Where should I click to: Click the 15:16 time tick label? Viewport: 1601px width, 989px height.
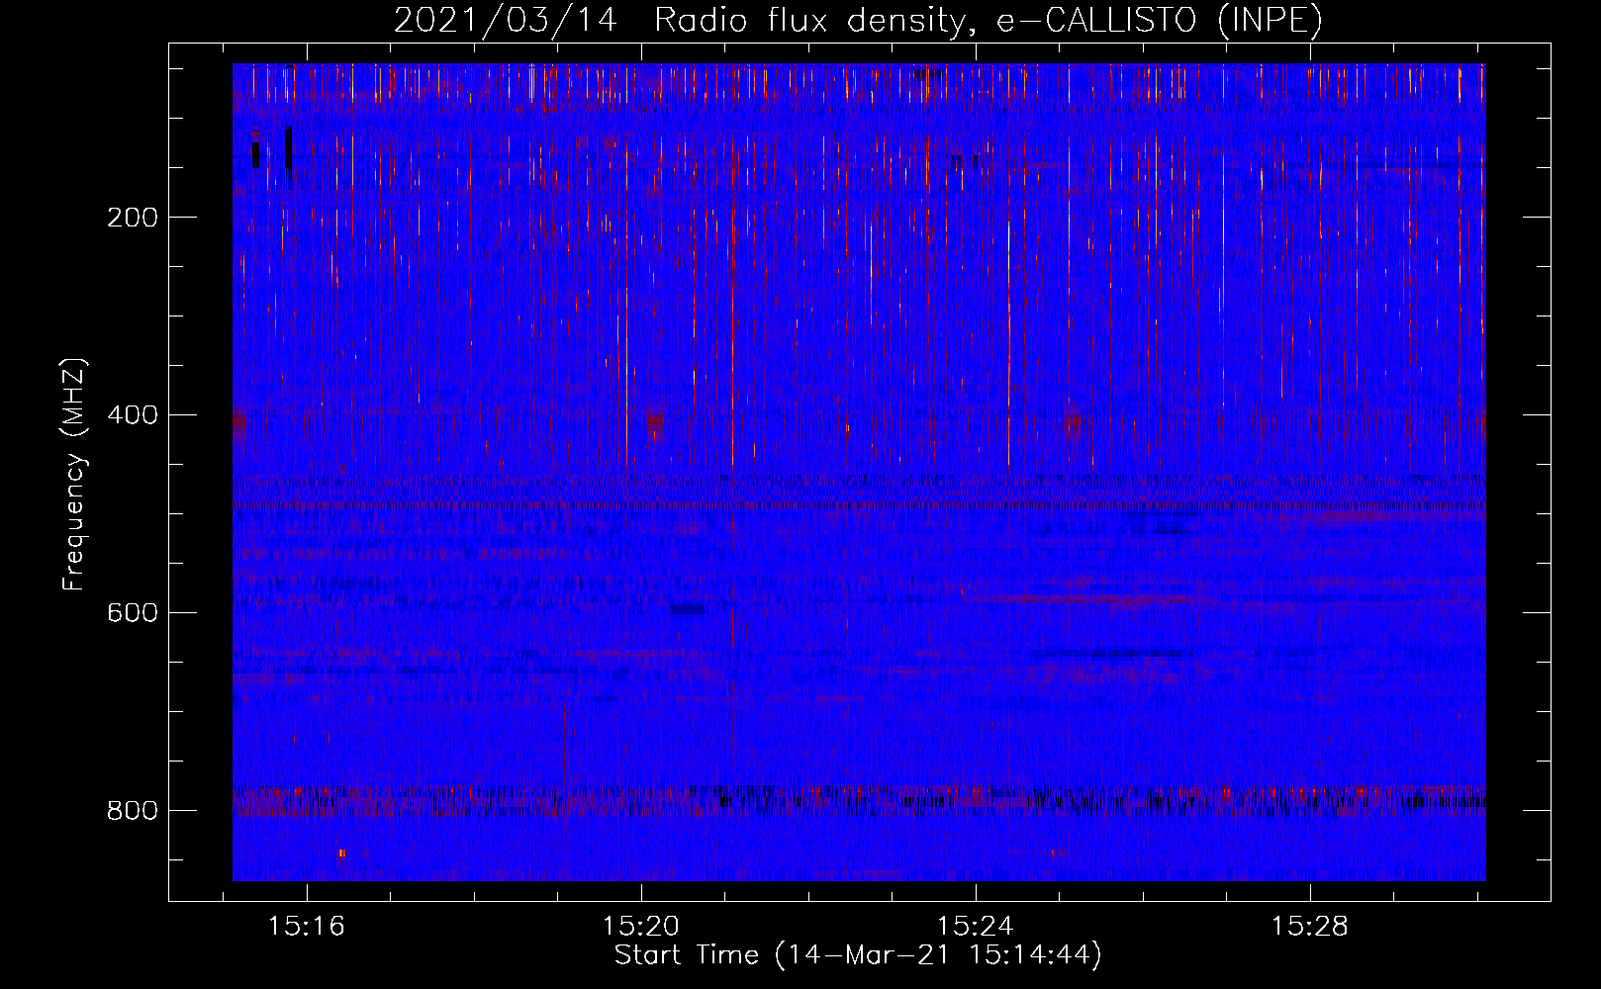pos(307,927)
